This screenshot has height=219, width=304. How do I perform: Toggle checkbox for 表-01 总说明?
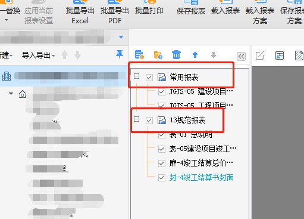click(x=162, y=135)
